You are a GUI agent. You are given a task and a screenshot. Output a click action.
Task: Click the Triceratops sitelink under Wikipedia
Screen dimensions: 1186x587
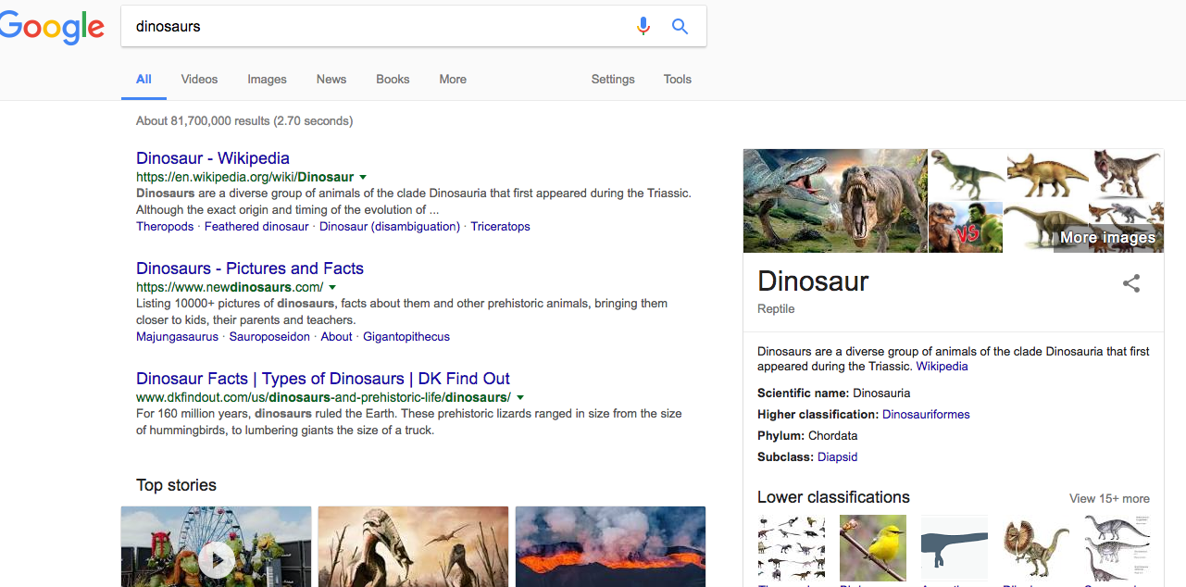pos(500,226)
